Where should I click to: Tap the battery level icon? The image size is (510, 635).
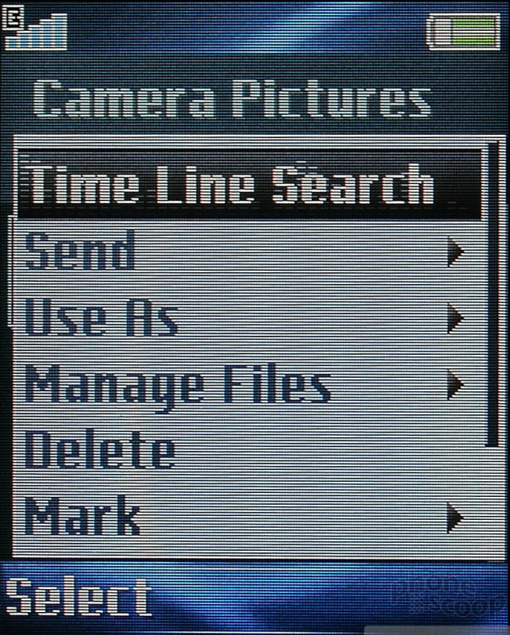(x=464, y=32)
